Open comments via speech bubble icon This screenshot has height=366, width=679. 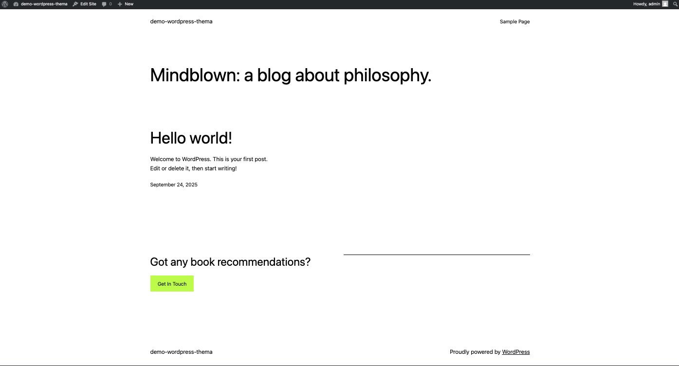click(x=104, y=4)
